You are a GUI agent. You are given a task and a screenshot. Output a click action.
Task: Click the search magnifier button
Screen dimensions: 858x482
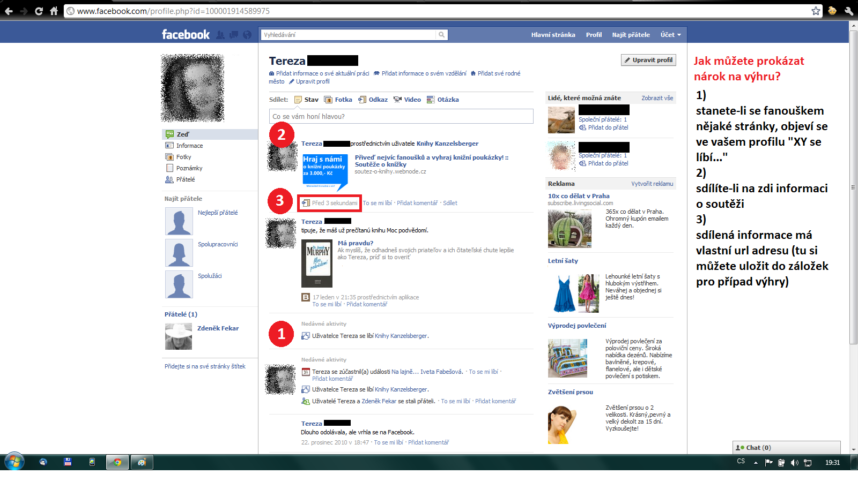(x=441, y=35)
